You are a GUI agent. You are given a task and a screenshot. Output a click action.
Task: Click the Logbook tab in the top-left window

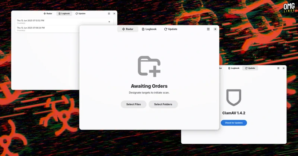point(64,13)
